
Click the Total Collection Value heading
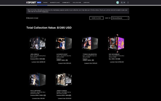click(x=49, y=28)
